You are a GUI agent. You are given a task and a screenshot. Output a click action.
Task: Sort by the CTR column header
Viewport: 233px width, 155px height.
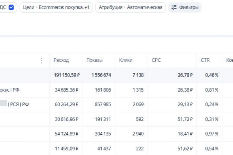pyautogui.click(x=205, y=60)
